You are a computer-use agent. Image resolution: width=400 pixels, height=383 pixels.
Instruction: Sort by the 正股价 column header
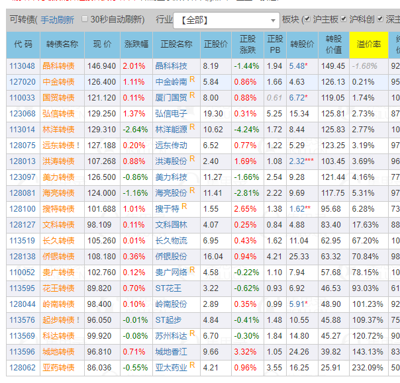216,44
